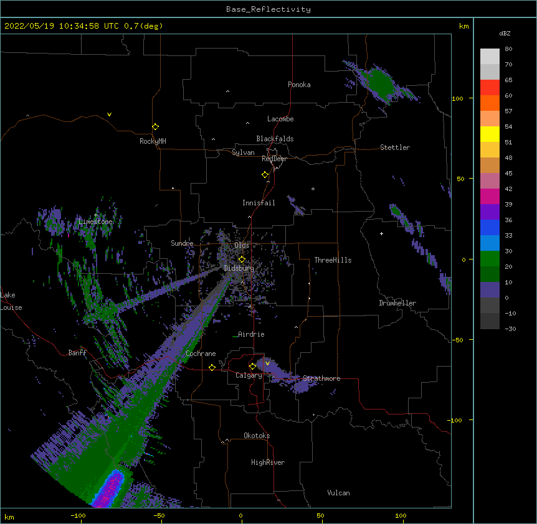This screenshot has height=524, width=537.
Task: Click the light blue 30-33 dBZ swatch
Action: point(490,243)
